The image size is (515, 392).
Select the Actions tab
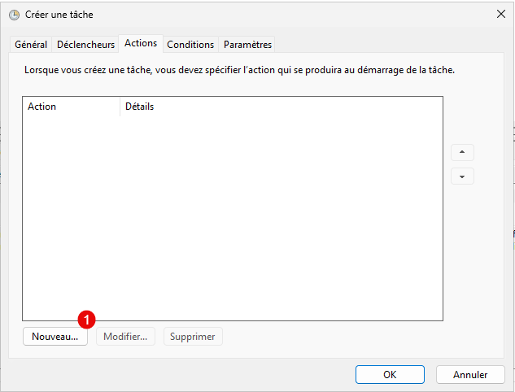pos(141,44)
